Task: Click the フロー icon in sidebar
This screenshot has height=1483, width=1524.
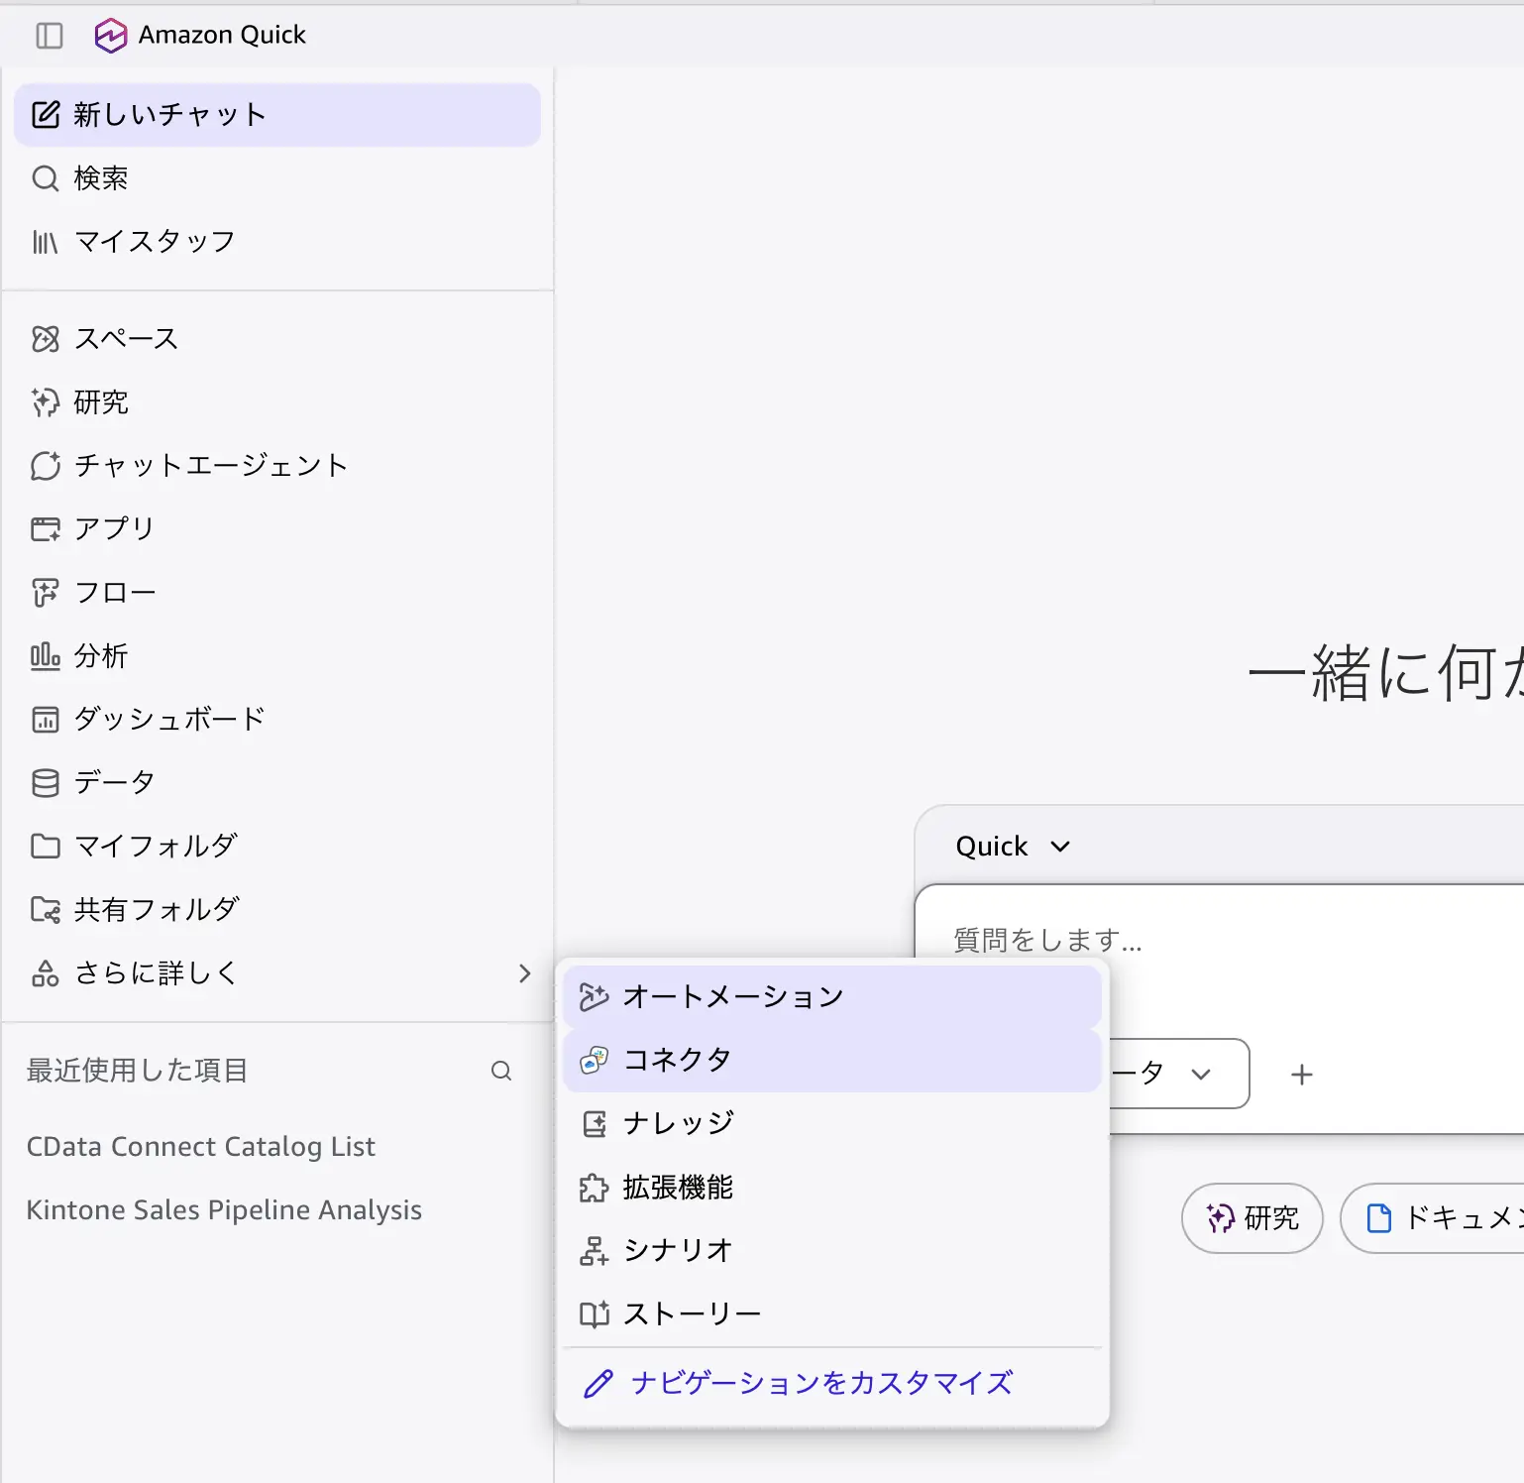Action: pyautogui.click(x=46, y=593)
